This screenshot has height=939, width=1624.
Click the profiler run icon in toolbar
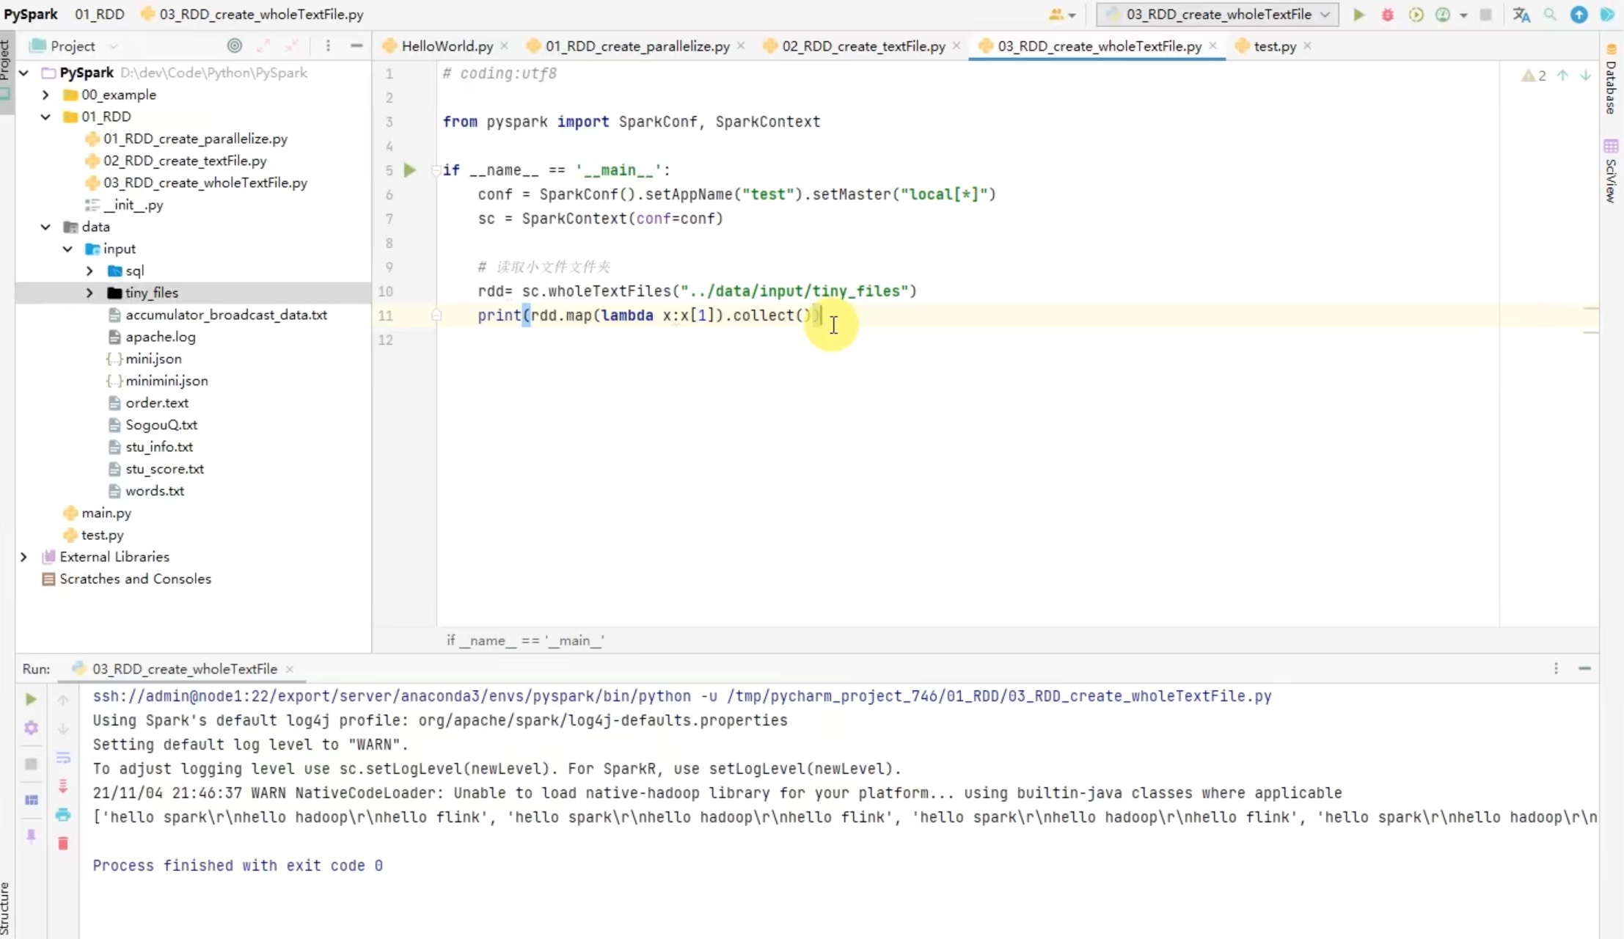[x=1443, y=15]
